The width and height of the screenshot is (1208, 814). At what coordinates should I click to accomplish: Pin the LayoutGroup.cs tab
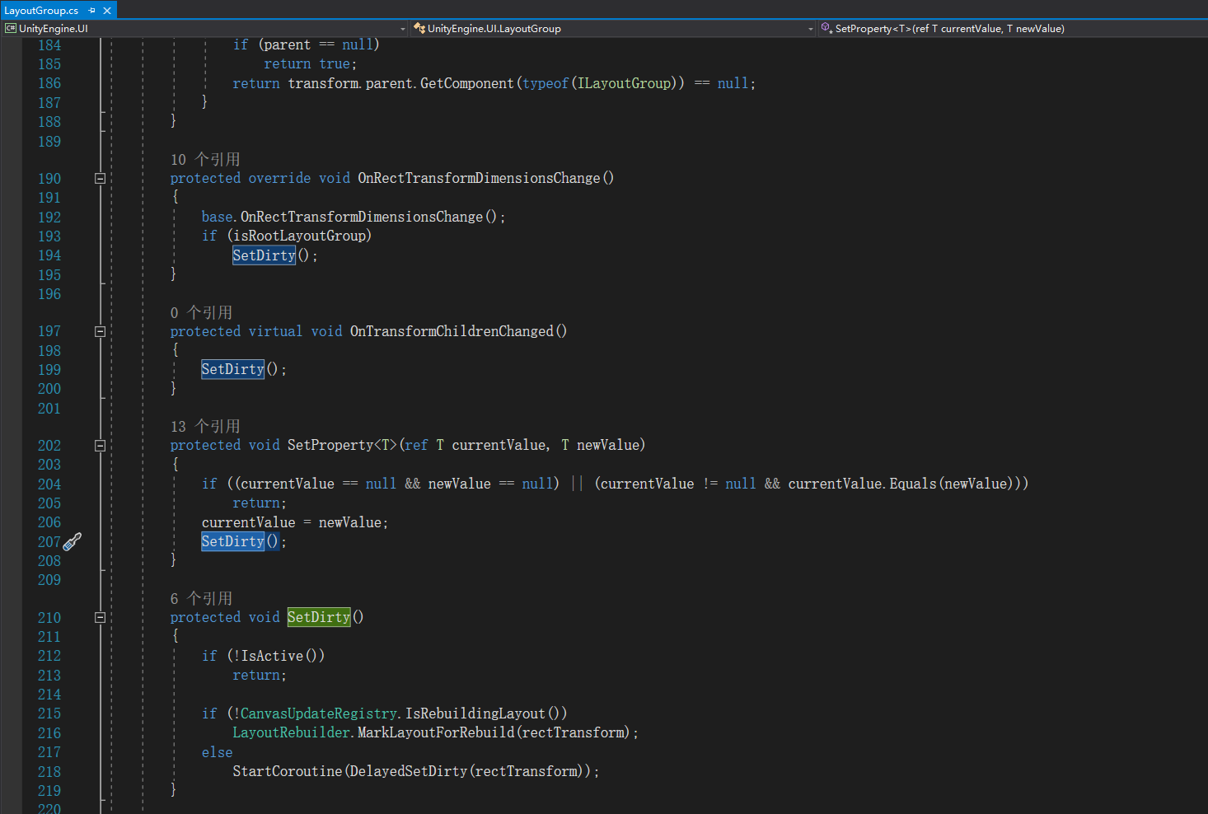click(x=92, y=11)
